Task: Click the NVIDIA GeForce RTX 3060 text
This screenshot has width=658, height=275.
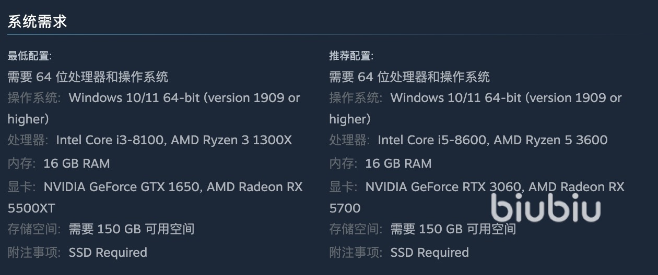Action: [442, 187]
